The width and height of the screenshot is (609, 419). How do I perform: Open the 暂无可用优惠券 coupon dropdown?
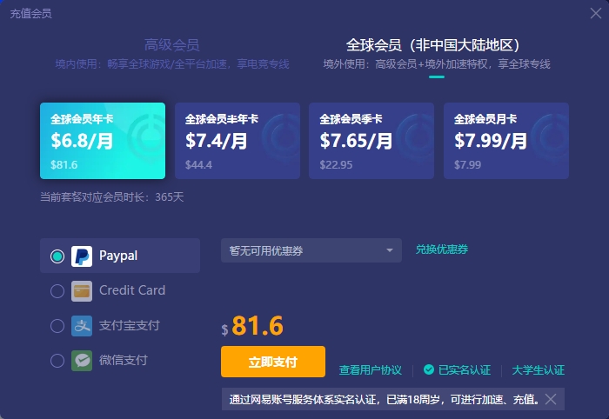point(311,250)
